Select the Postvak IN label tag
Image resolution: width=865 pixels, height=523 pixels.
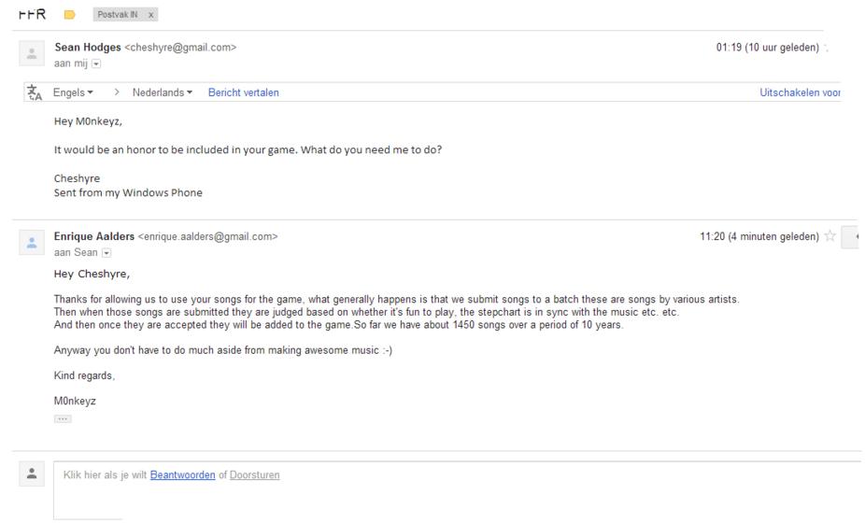click(x=118, y=15)
